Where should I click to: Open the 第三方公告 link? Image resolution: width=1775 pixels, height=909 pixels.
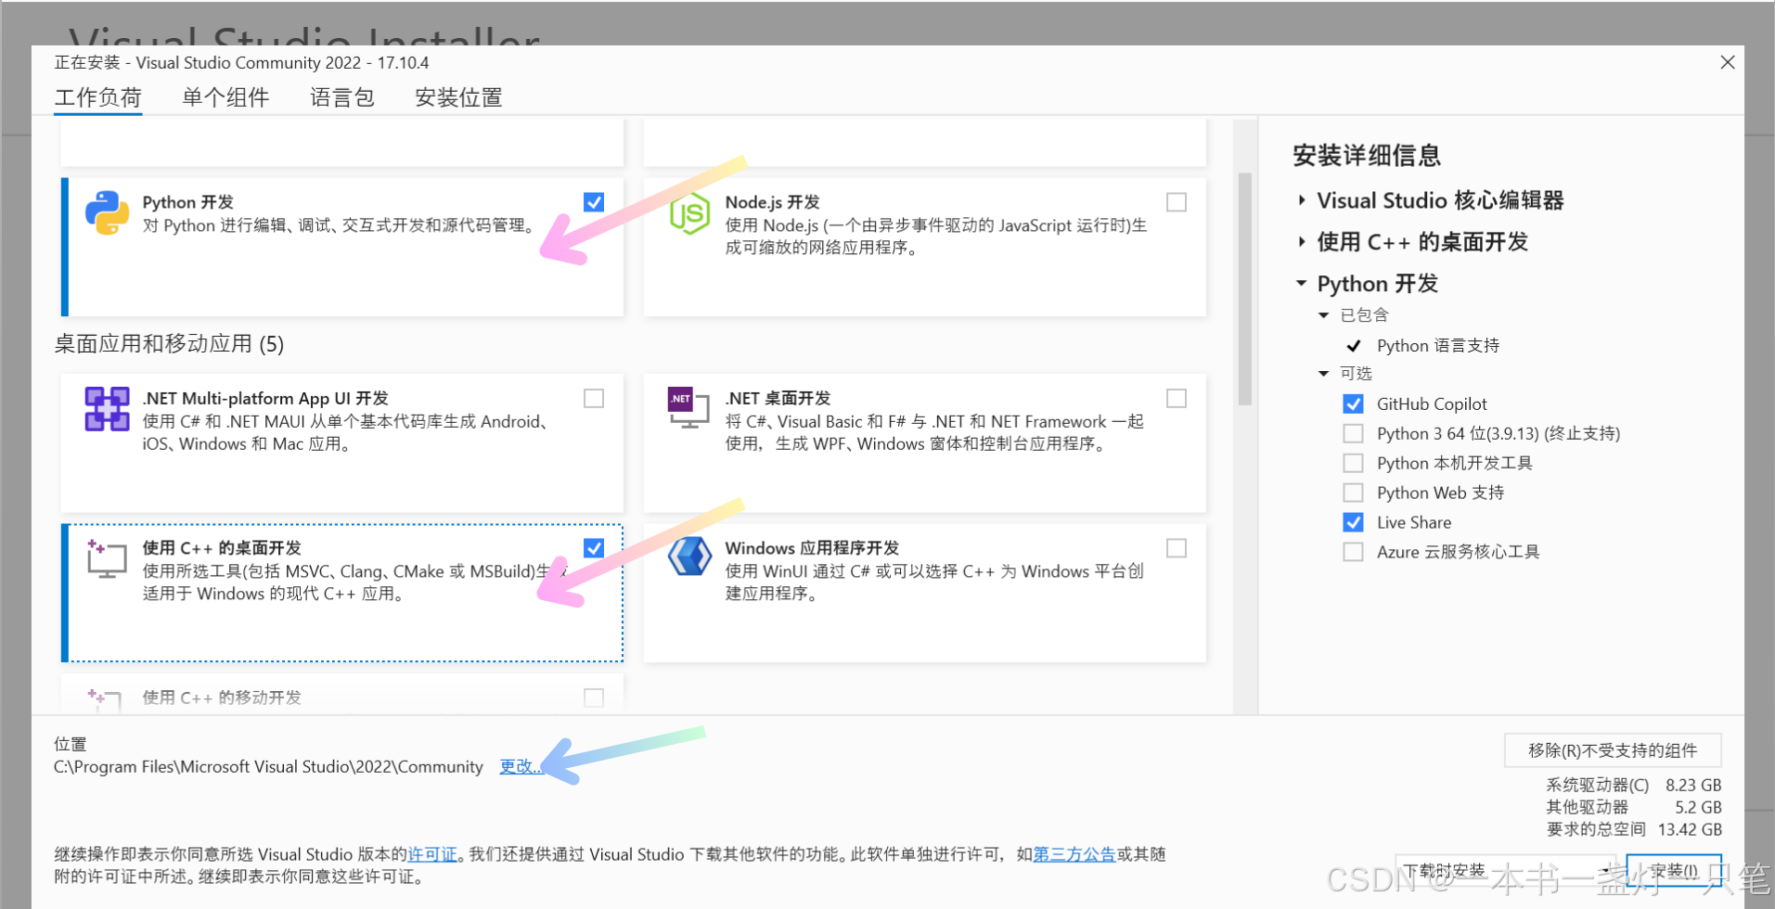pos(1074,854)
